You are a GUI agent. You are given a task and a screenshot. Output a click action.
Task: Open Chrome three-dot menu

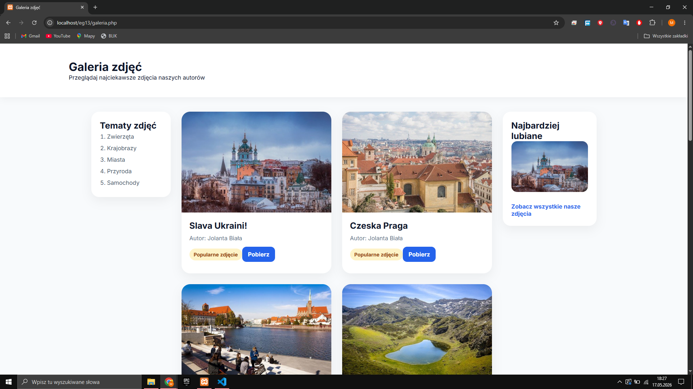[685, 23]
